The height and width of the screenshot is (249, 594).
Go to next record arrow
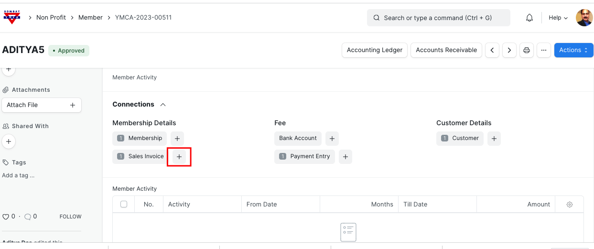509,50
